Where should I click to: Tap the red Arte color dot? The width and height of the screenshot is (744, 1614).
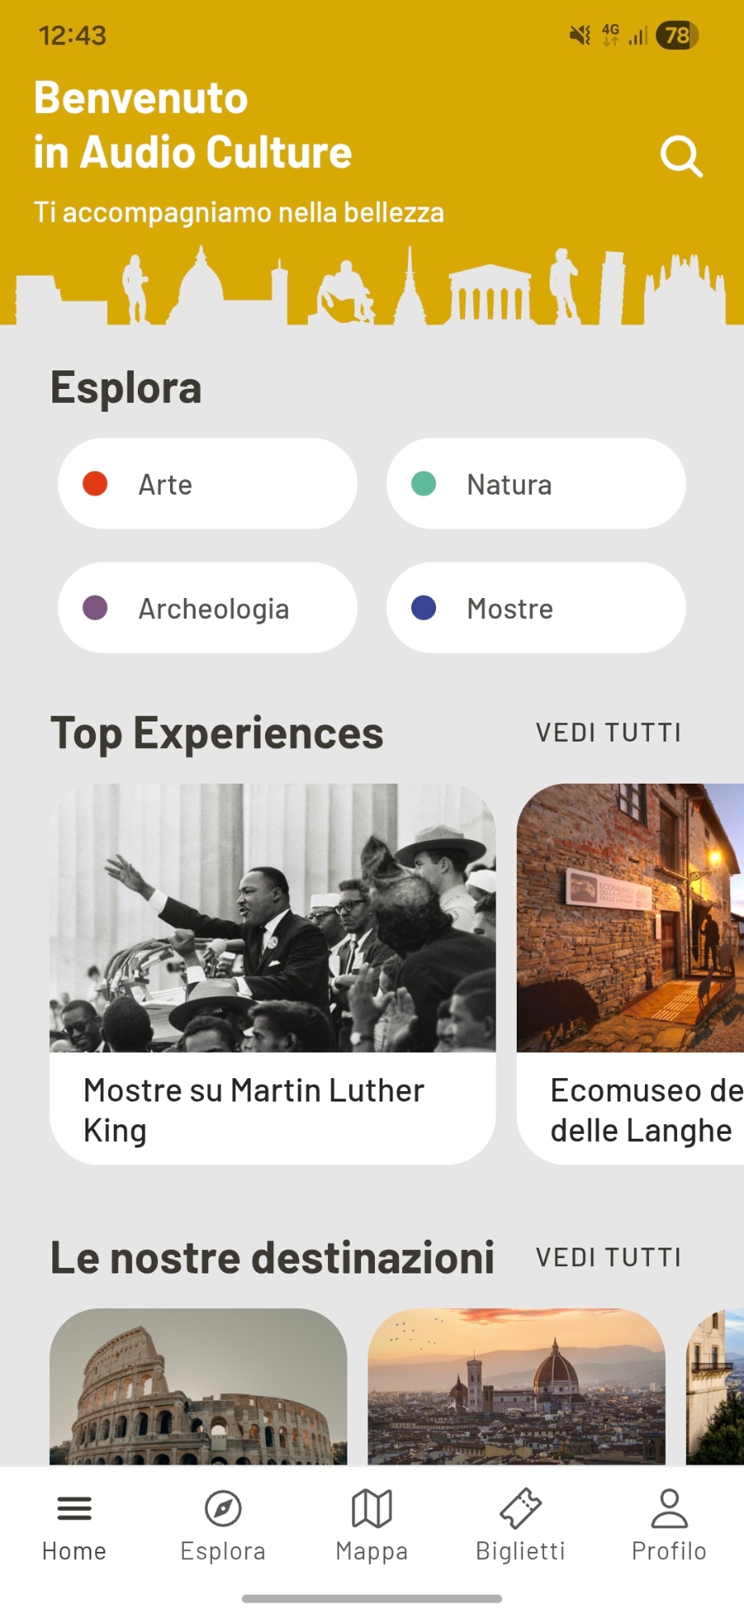(95, 483)
